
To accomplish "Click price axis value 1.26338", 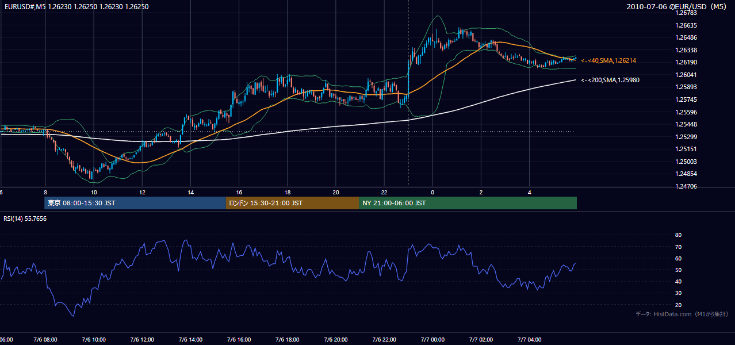I will [x=687, y=50].
